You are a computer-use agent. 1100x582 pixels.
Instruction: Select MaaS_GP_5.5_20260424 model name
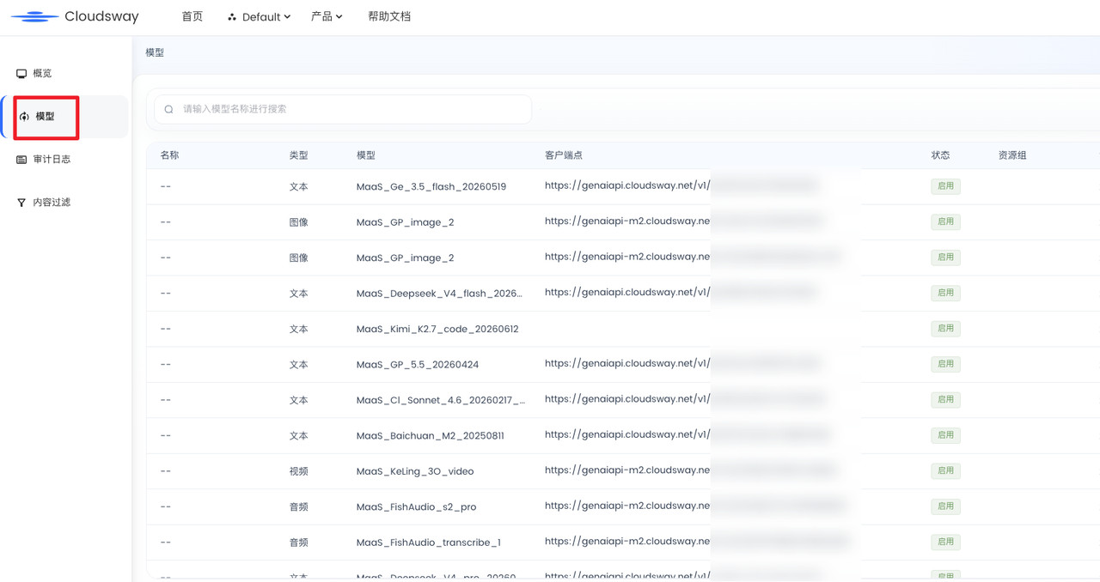[x=418, y=365]
